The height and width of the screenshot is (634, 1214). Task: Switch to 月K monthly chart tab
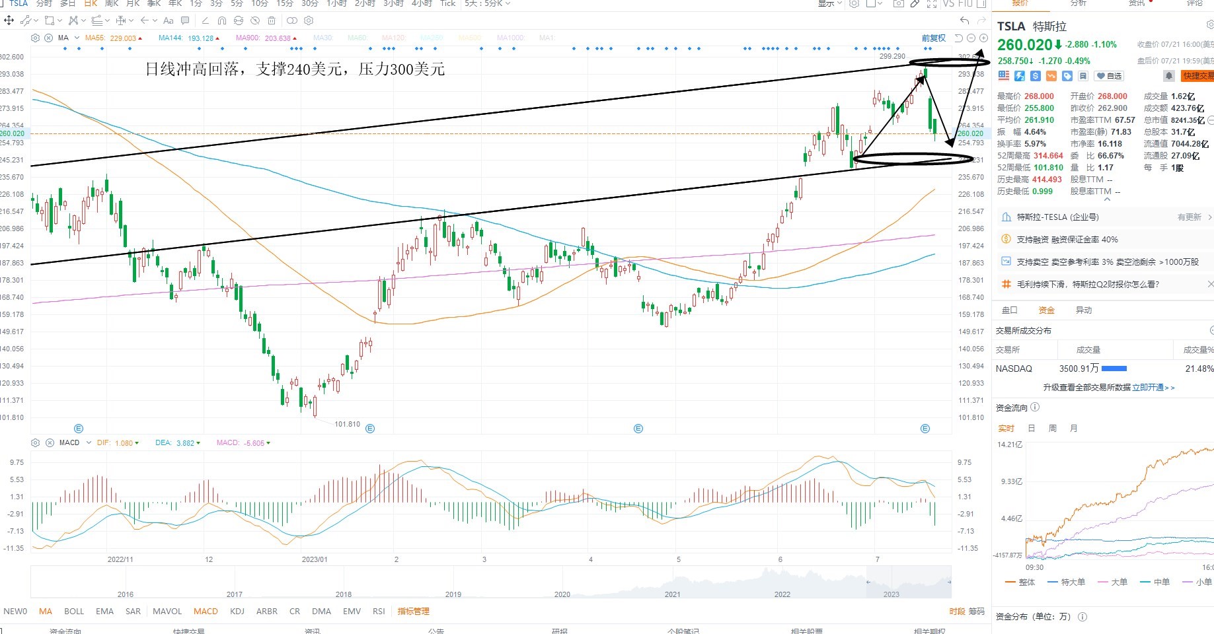click(133, 4)
